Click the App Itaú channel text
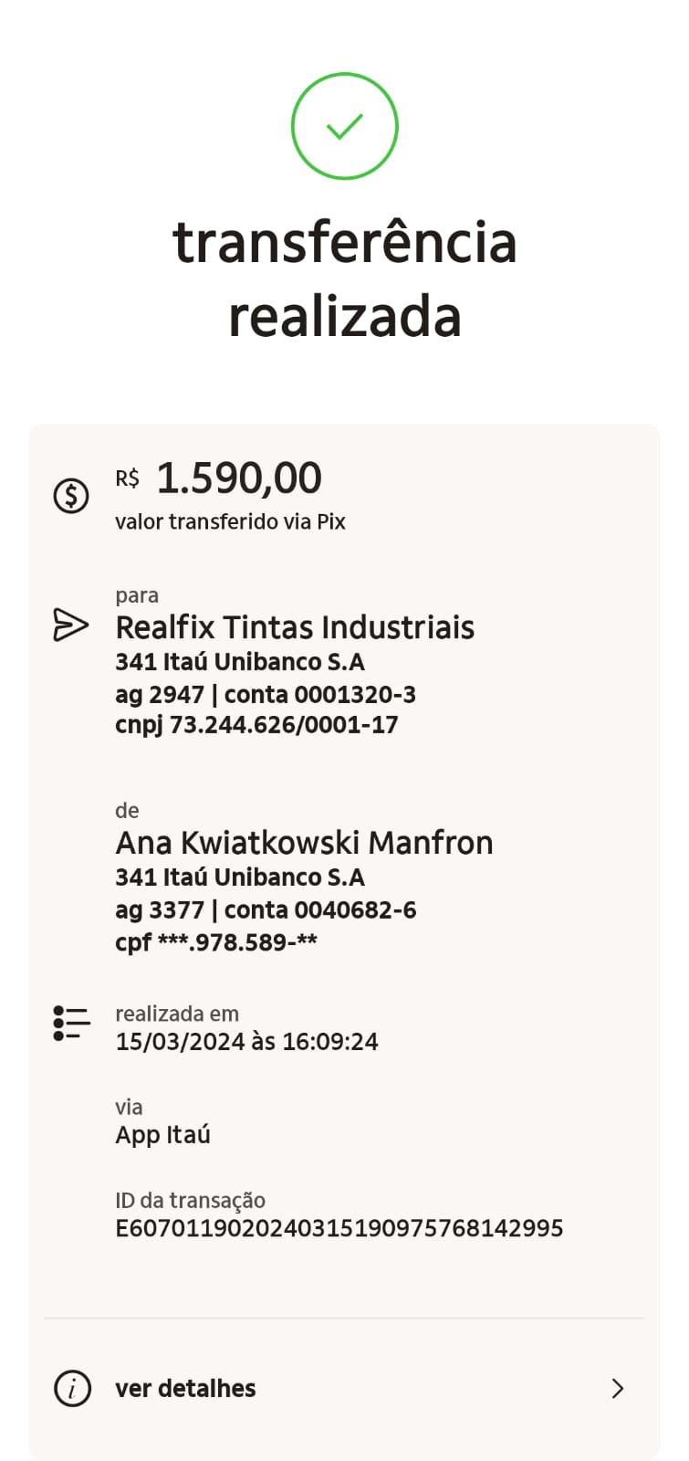Image resolution: width=689 pixels, height=1461 pixels. click(x=162, y=1135)
